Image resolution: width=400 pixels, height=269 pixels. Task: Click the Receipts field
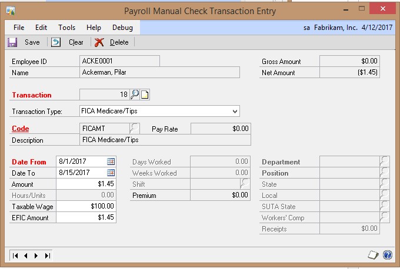349,228
